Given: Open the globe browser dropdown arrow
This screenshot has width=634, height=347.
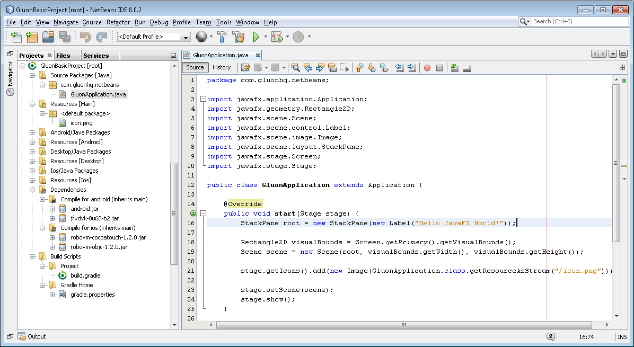Looking at the screenshot, I should 211,37.
